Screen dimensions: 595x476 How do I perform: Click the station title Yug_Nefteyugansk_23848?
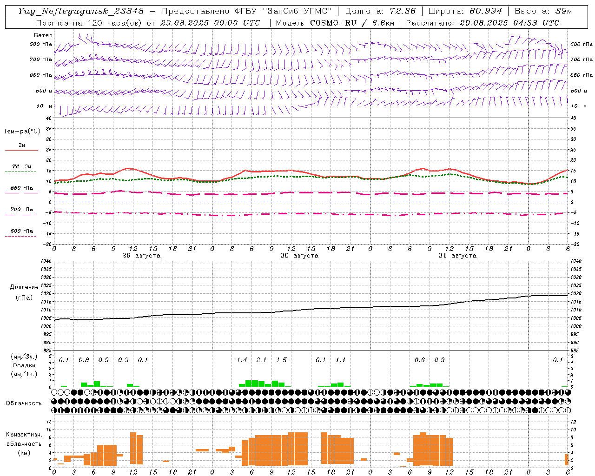pyautogui.click(x=81, y=11)
